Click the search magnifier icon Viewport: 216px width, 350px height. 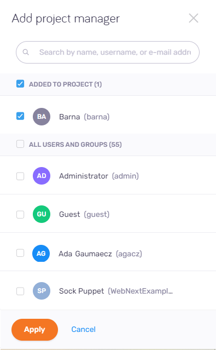pyautogui.click(x=26, y=52)
